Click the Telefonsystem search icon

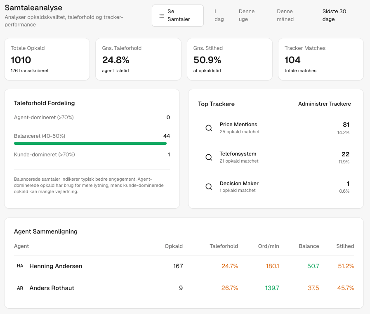click(209, 157)
